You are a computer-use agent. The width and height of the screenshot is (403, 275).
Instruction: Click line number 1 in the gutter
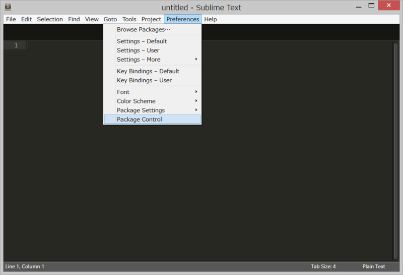click(16, 45)
